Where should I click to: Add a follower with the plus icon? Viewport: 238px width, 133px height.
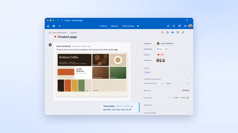[x=168, y=60]
